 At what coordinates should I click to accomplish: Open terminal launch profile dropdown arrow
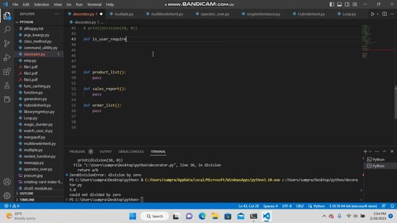(370, 151)
